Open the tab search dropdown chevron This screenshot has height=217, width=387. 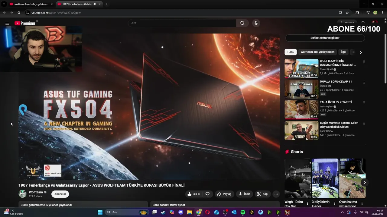[4, 4]
